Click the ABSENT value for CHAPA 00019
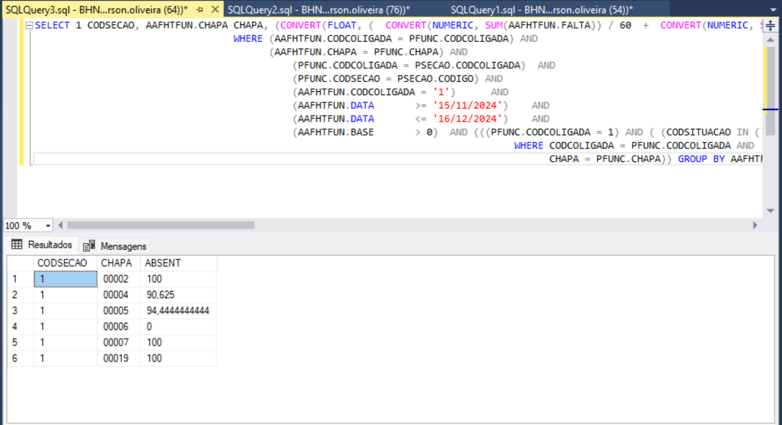This screenshot has width=782, height=425. tap(178, 358)
